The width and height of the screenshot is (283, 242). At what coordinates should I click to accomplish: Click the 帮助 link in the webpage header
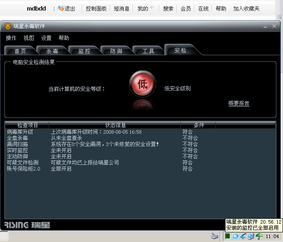[221, 8]
